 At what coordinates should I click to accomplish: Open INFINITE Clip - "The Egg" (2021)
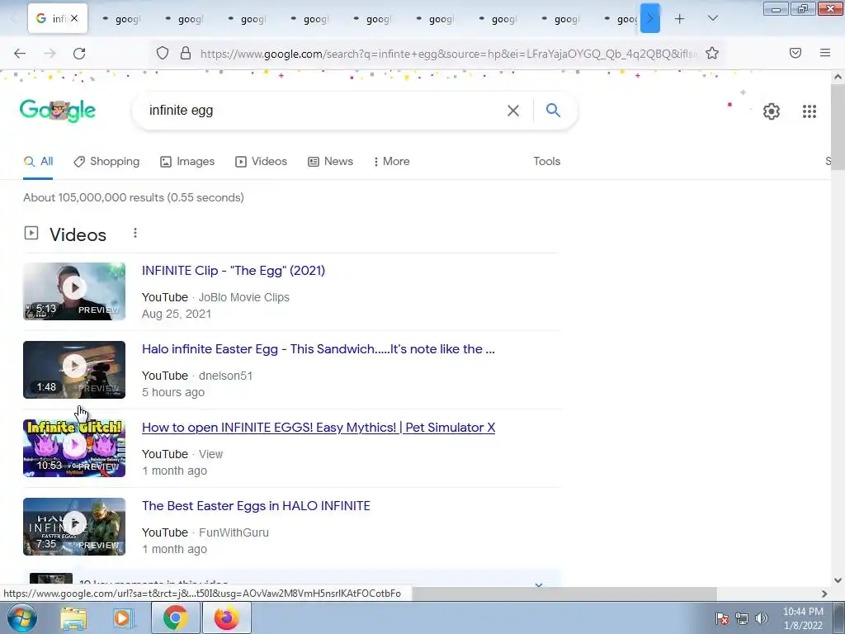coord(234,271)
